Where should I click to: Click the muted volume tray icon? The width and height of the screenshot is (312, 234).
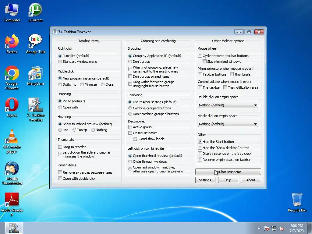281,229
